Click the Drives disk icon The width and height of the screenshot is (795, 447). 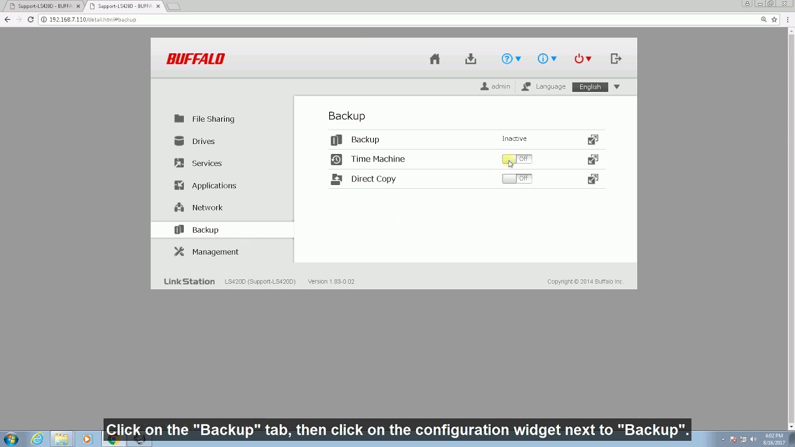[x=179, y=141]
